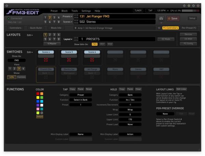
Task: Pick the yellow color swatch
Action: point(38,97)
